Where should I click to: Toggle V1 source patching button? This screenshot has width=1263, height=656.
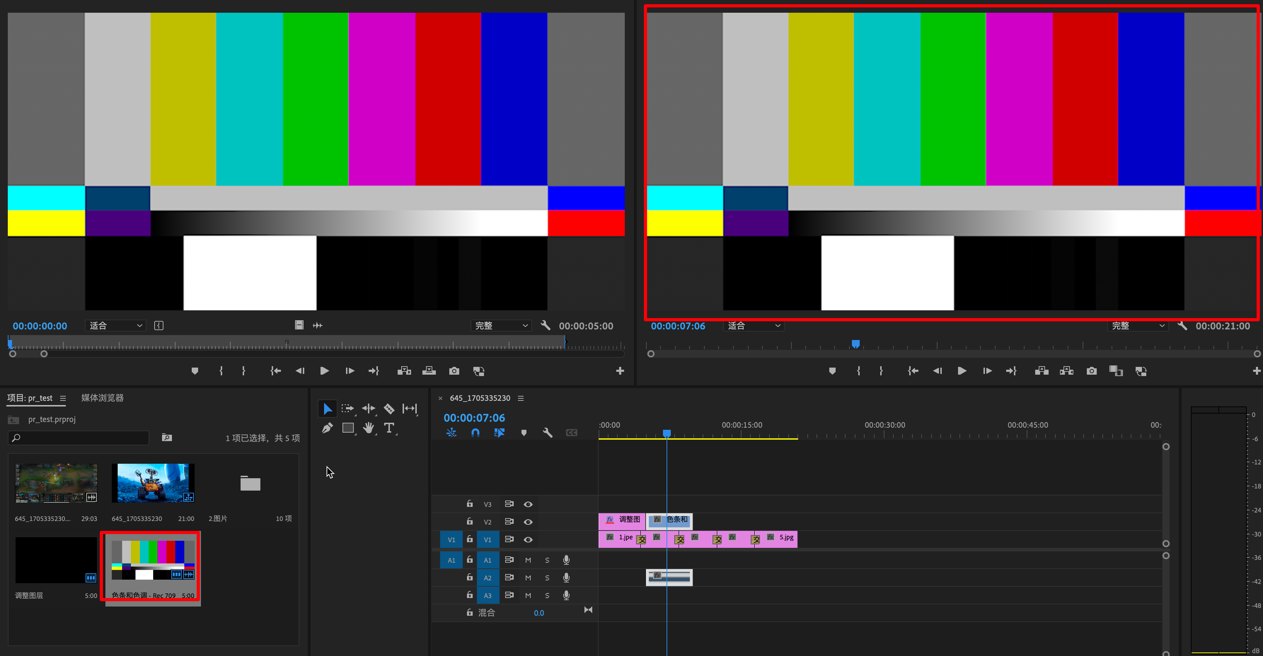click(x=451, y=539)
